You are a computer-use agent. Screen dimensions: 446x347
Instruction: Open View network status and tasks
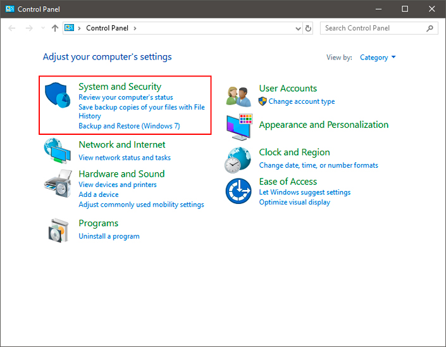click(x=125, y=158)
